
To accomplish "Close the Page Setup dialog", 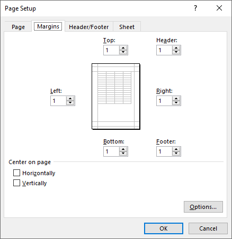I will [219, 8].
